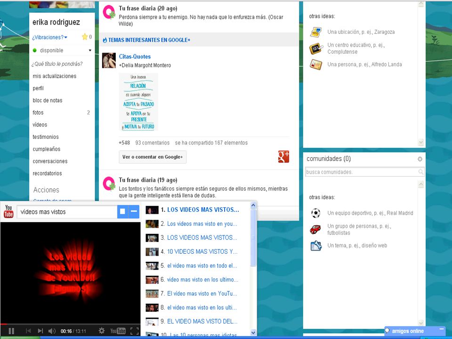Pause the YouTube video
This screenshot has width=452, height=339.
point(11,331)
